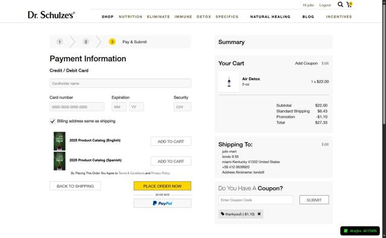Click the Standard Shipping $6.43 line
Image resolution: width=386 pixels, height=238 pixels.
click(x=302, y=111)
